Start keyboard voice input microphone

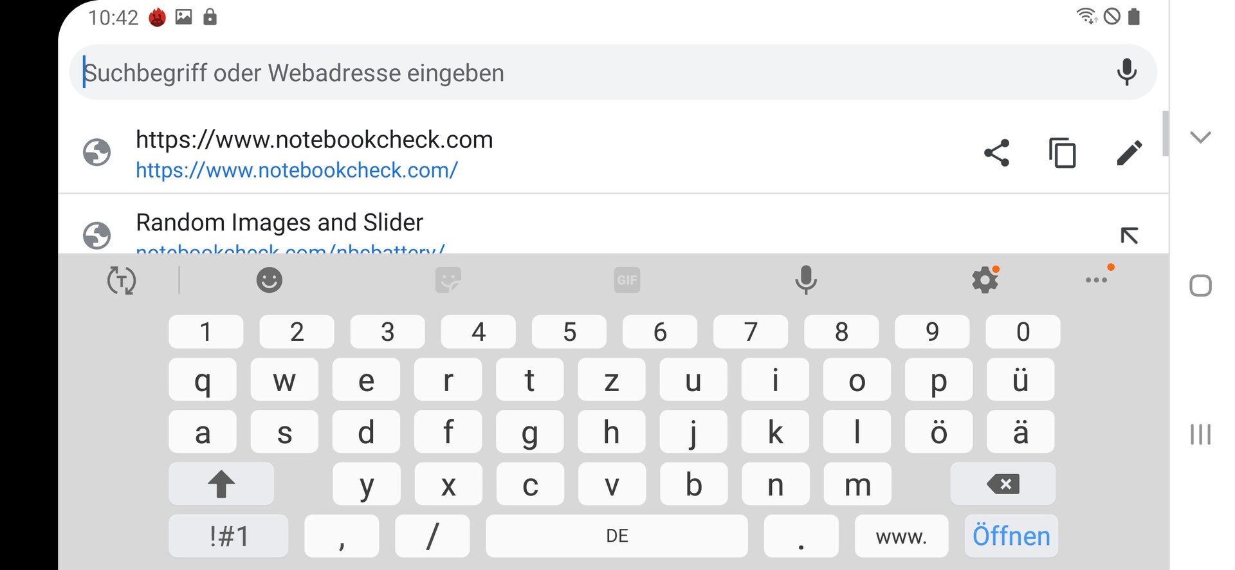coord(805,280)
